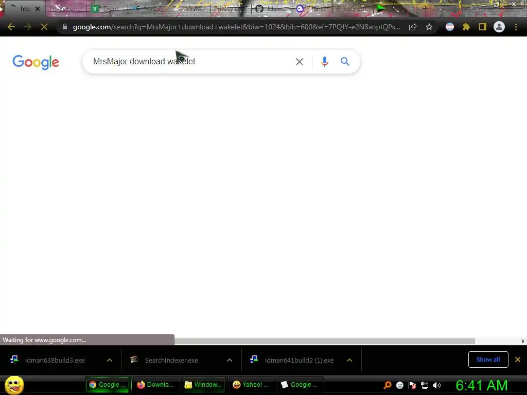Open idman638build3.exe download
527x395 pixels.
[x=55, y=360]
